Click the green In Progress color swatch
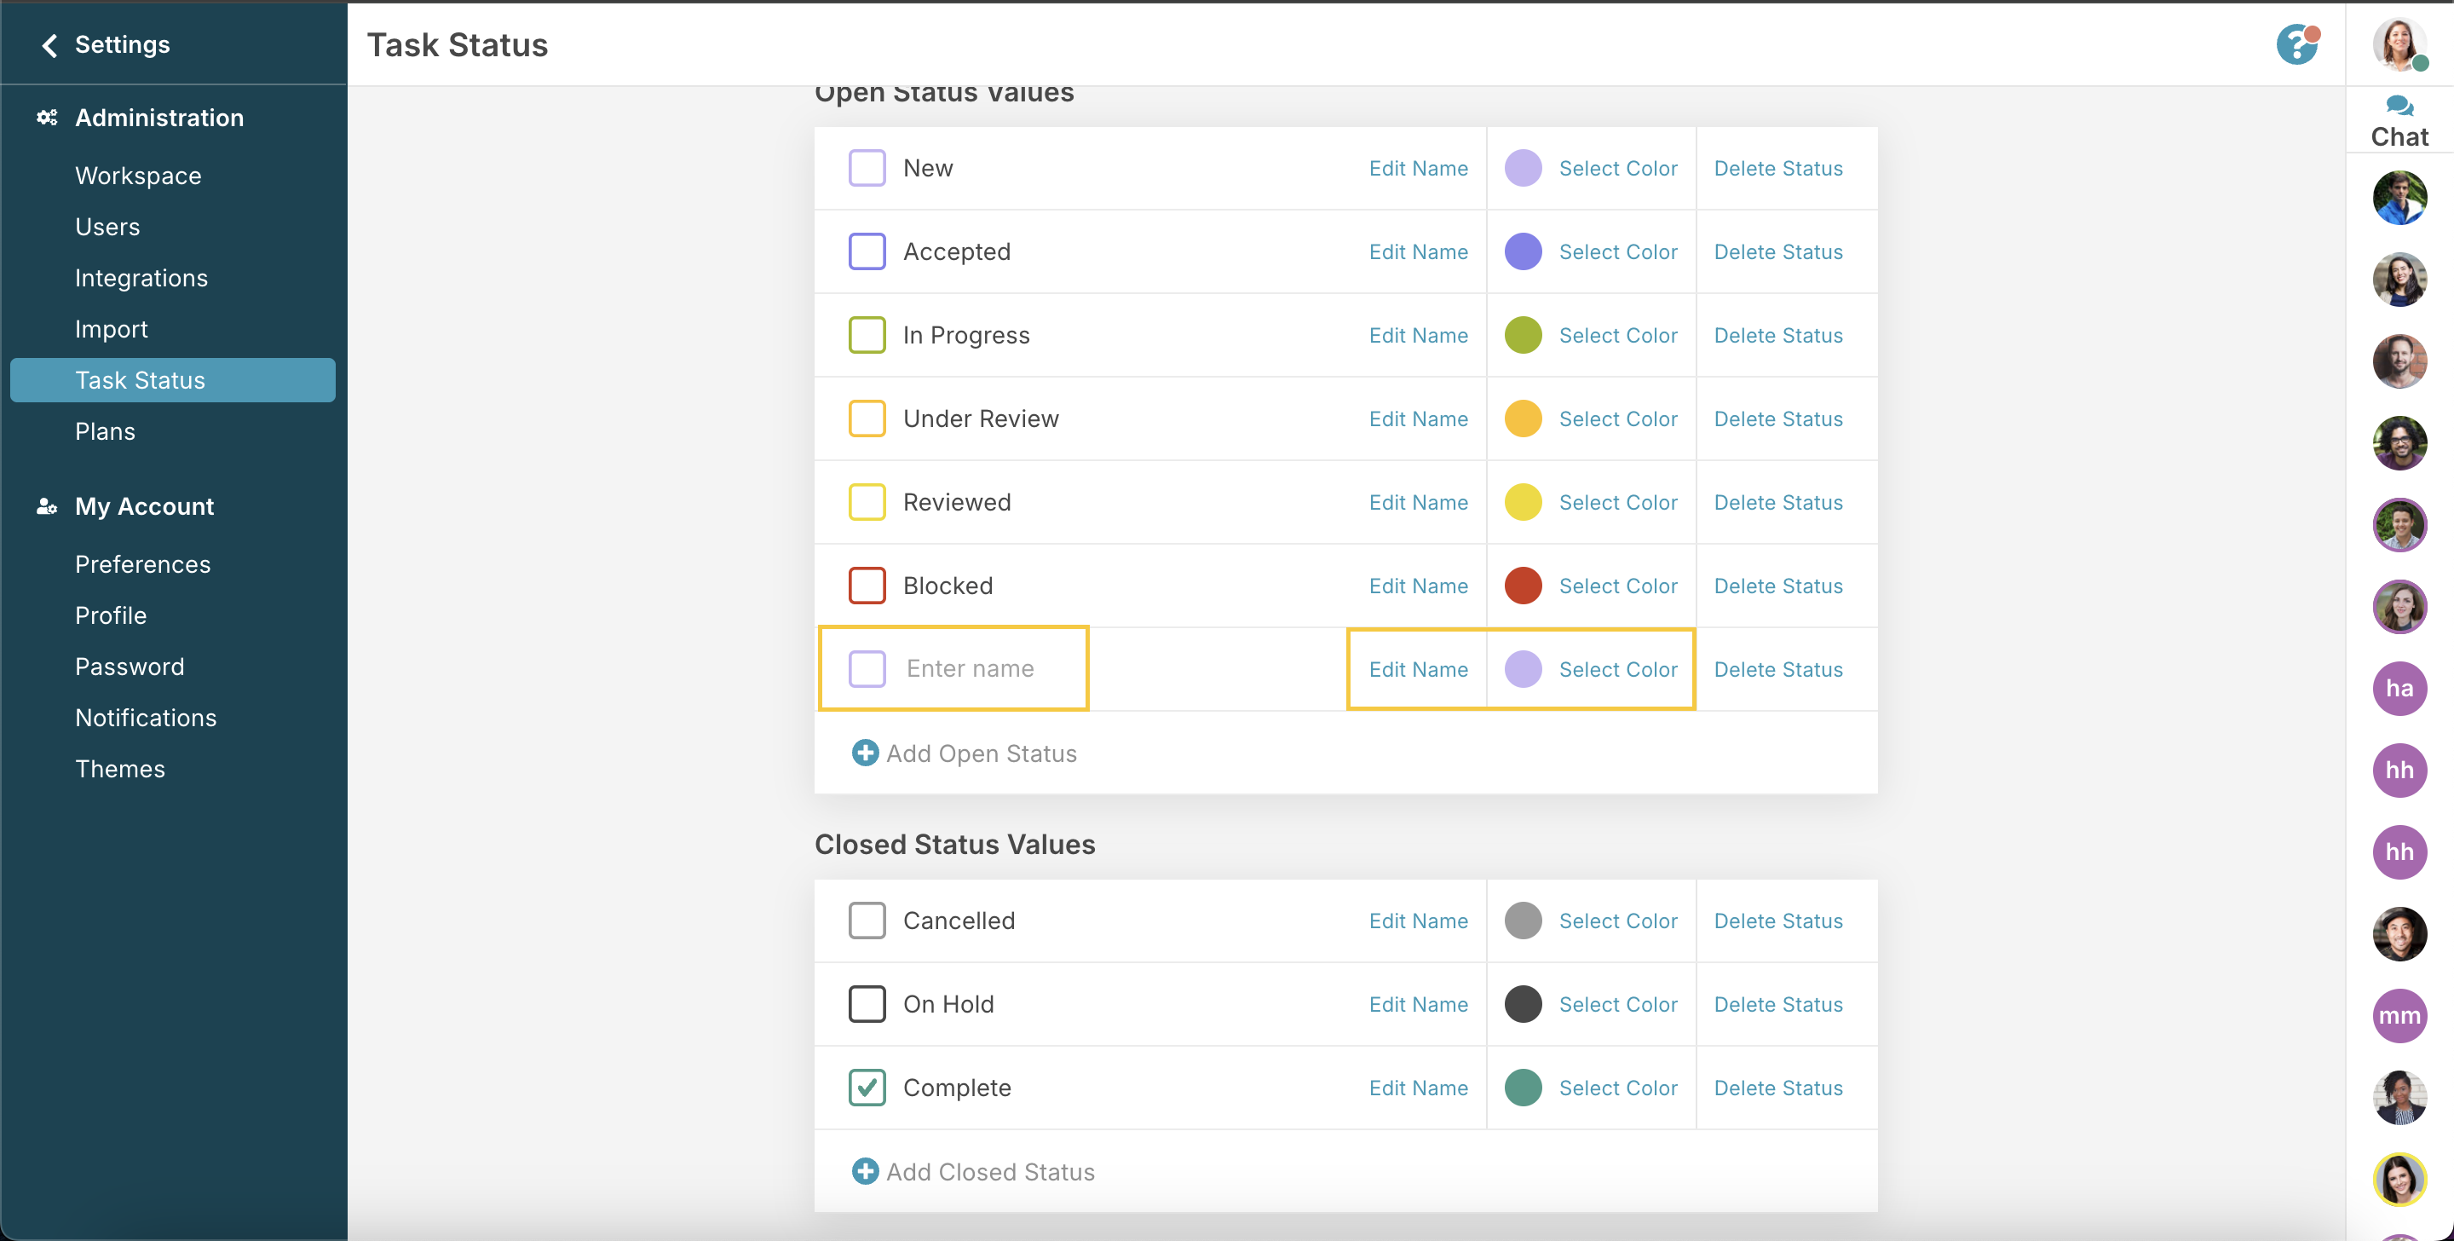The height and width of the screenshot is (1241, 2454). (x=1523, y=336)
